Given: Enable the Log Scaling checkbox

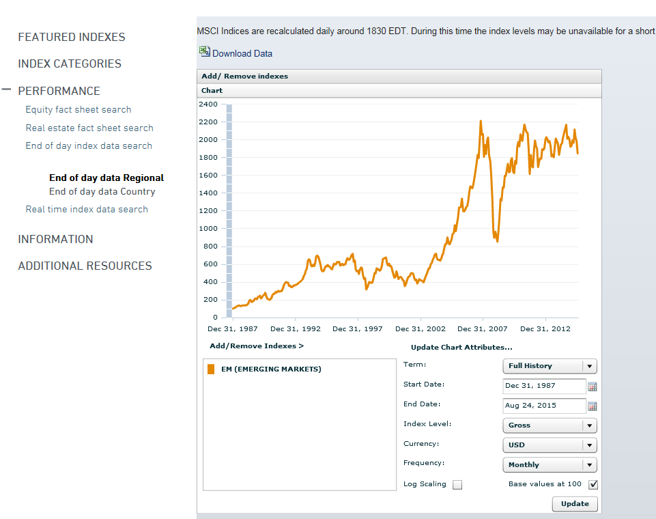Looking at the screenshot, I should pos(457,485).
